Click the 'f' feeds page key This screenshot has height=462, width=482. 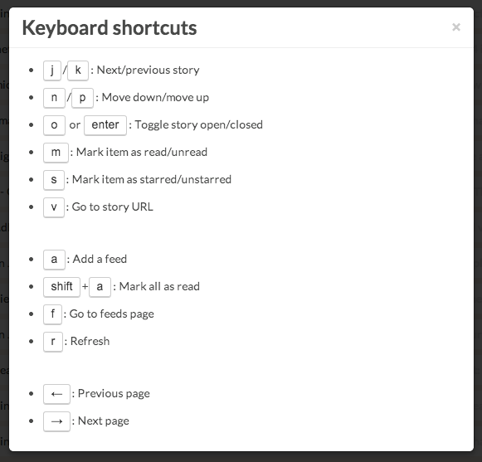(52, 314)
